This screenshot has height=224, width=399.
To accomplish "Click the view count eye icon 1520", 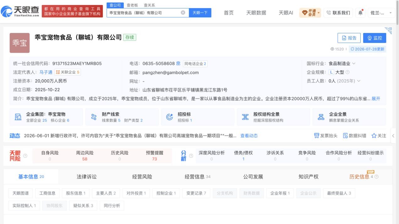I will click(332, 49).
